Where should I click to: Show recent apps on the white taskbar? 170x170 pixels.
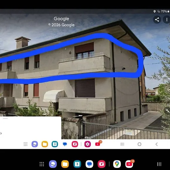tap(122, 144)
